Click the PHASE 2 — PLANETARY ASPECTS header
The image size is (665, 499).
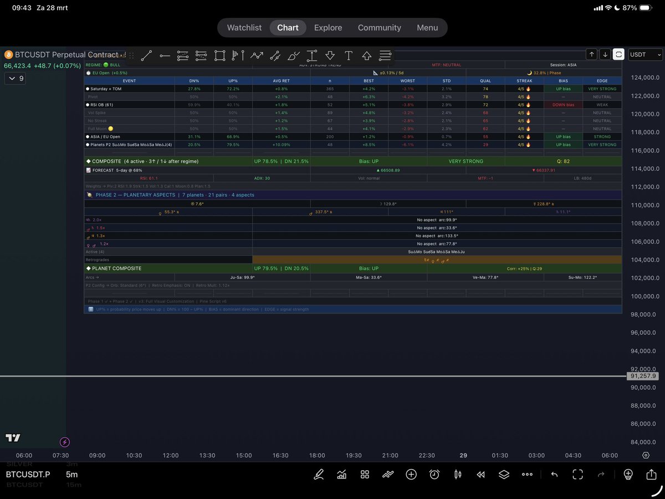[x=353, y=195]
